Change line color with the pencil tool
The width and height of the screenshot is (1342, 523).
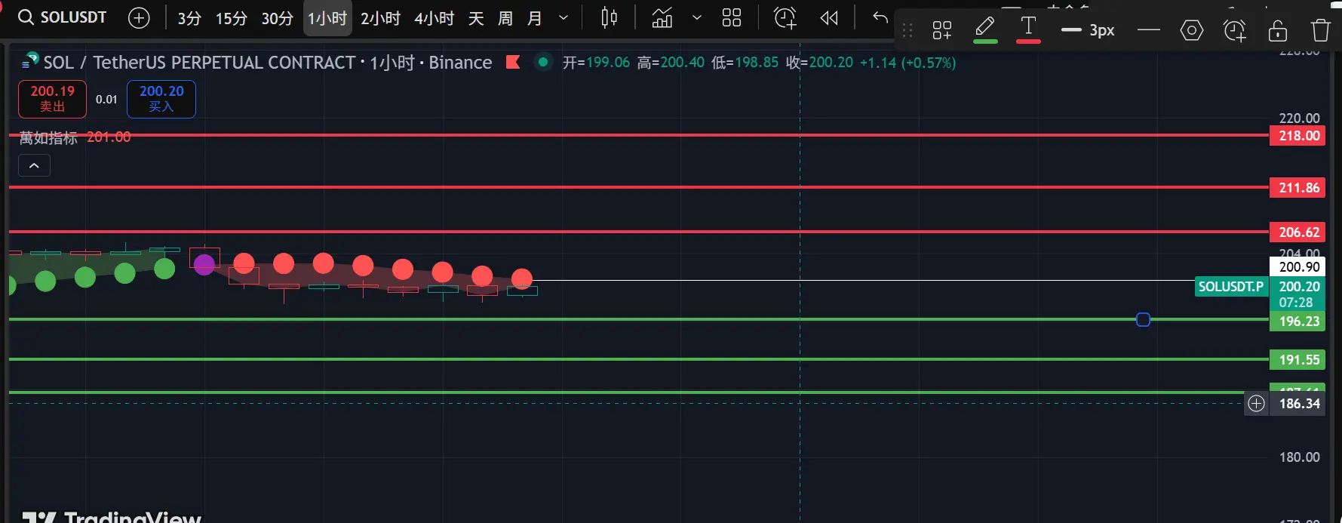coord(985,30)
